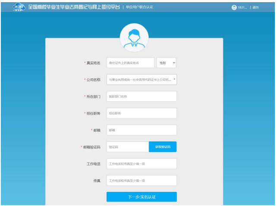This screenshot has width=277, height=206.
Task: Click the 1831... username in header
Action: click(242, 7)
